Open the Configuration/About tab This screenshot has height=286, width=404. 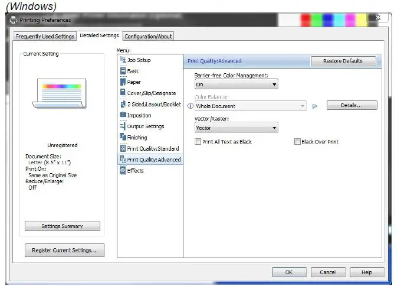tap(148, 37)
